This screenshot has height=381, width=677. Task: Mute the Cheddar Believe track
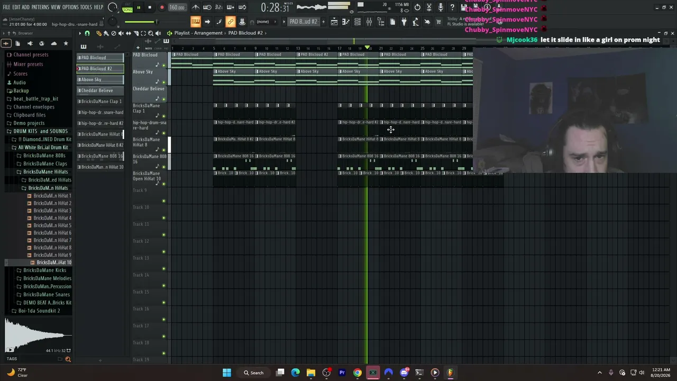[x=163, y=99]
